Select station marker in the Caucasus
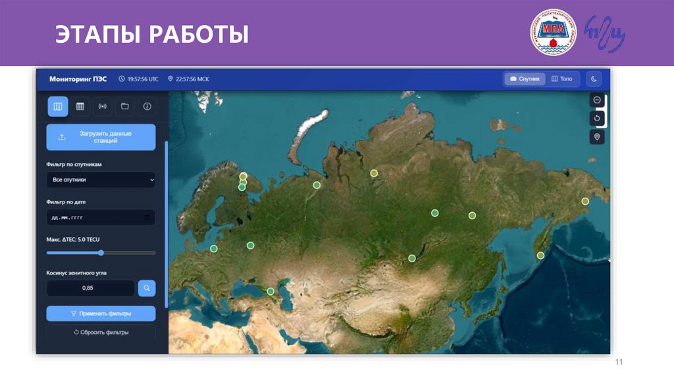The height and width of the screenshot is (378, 674). (271, 292)
